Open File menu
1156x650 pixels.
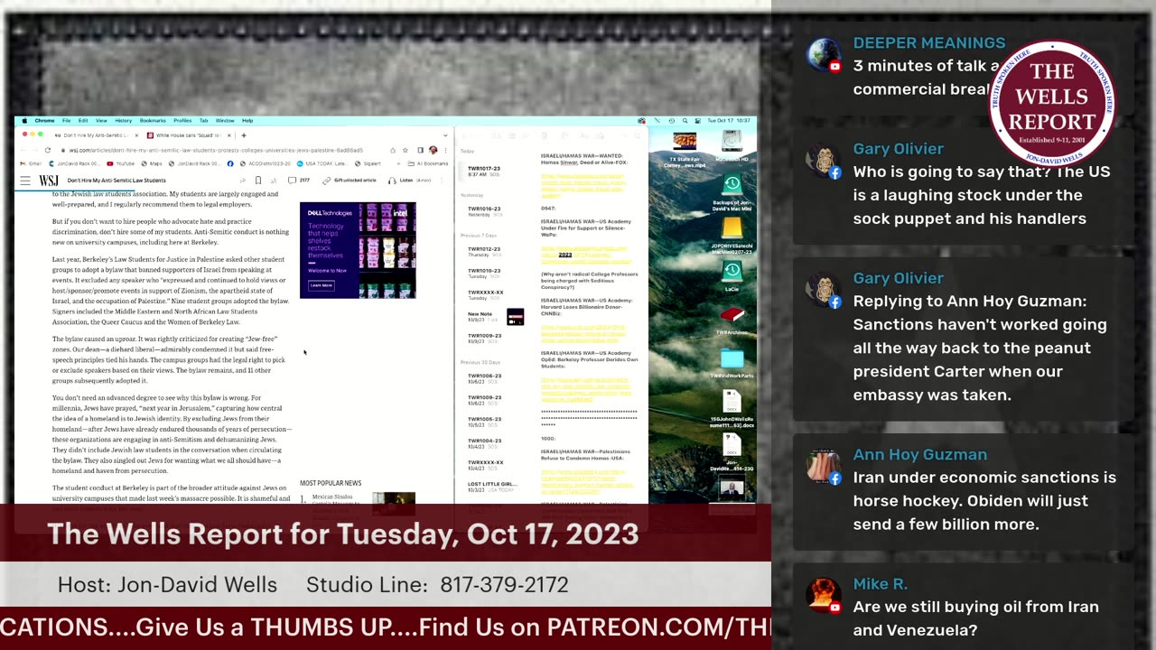(x=66, y=120)
